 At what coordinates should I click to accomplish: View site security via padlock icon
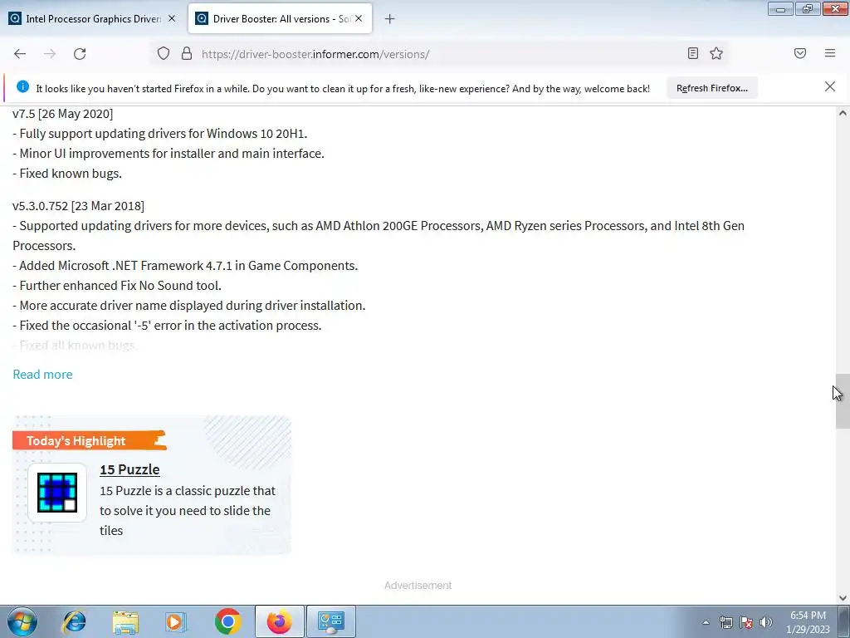click(187, 54)
